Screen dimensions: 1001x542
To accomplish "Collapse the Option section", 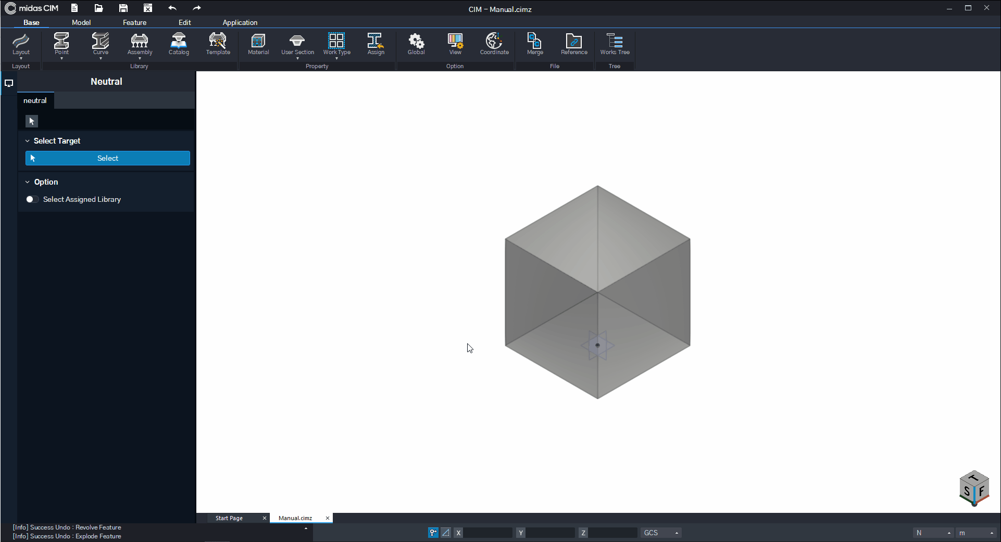I will coord(28,182).
